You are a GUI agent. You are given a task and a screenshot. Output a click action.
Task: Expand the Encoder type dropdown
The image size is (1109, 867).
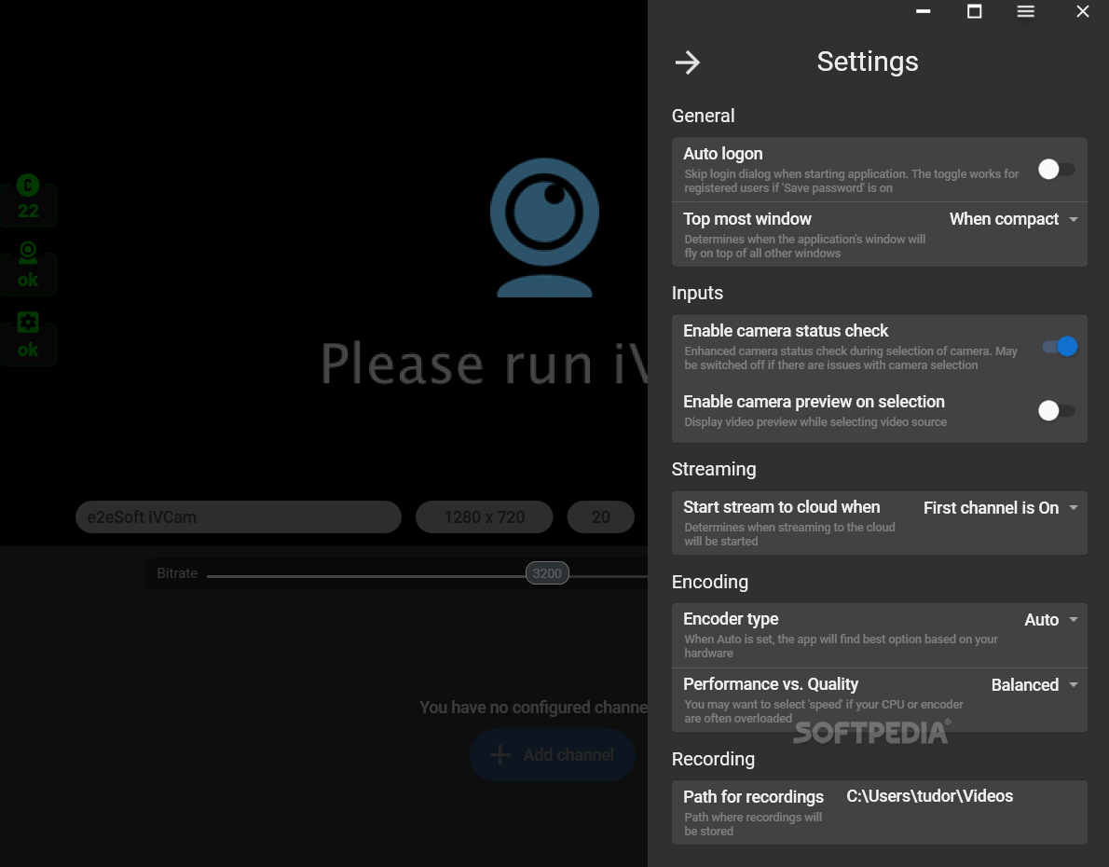point(1051,619)
